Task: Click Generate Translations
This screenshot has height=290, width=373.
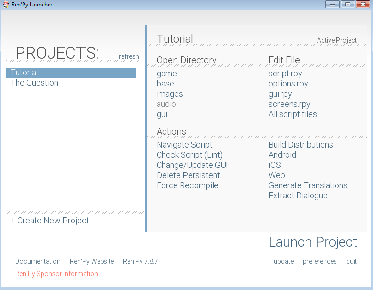Action: tap(308, 185)
